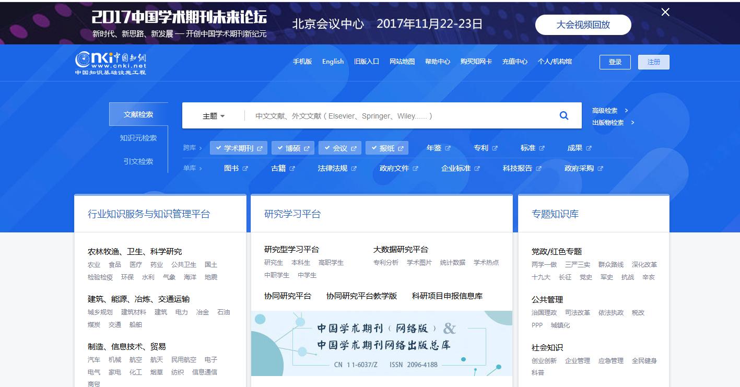The width and height of the screenshot is (740, 387).
Task: Switch to the 引文检索 tab
Action: [x=138, y=161]
